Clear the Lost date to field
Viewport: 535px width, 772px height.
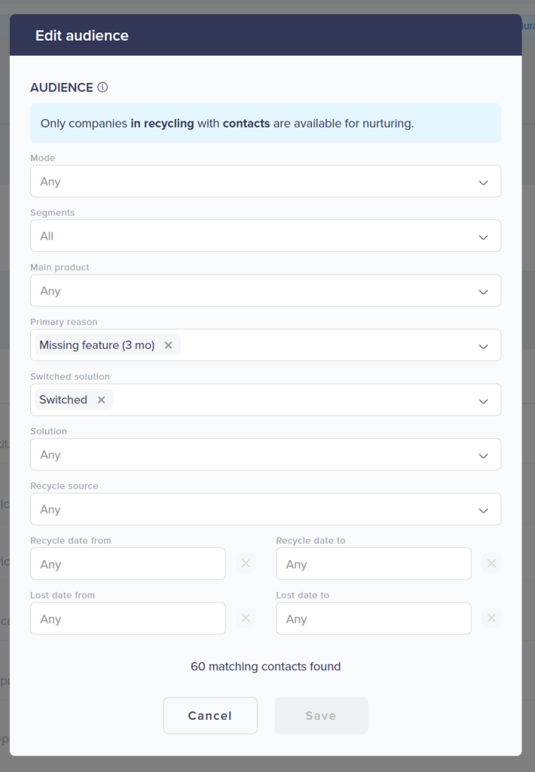(491, 618)
